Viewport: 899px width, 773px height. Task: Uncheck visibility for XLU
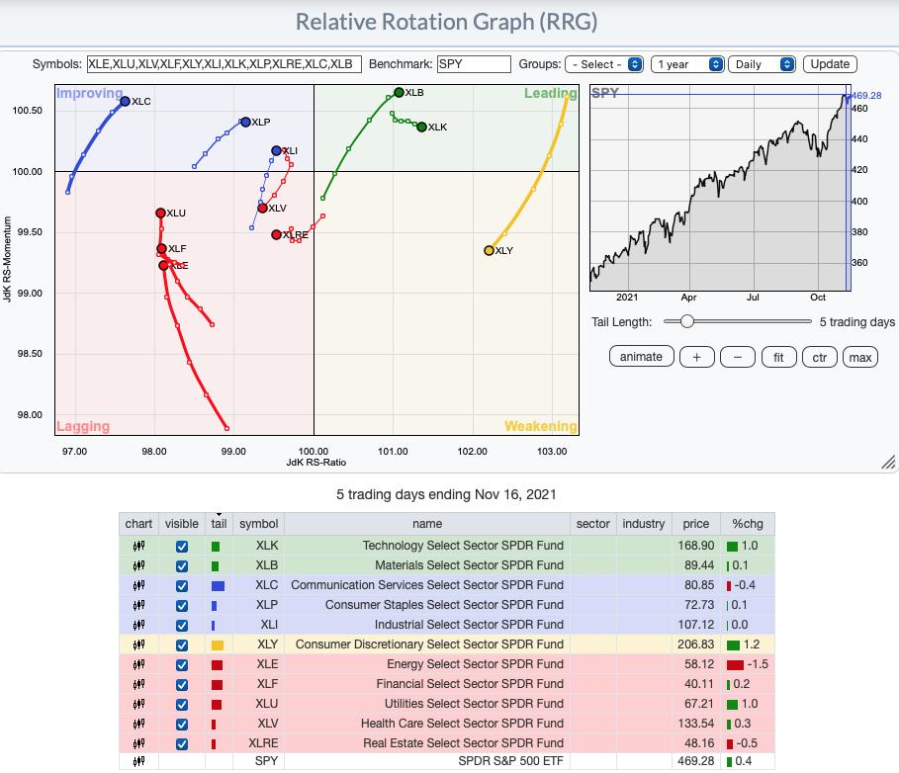tap(182, 705)
